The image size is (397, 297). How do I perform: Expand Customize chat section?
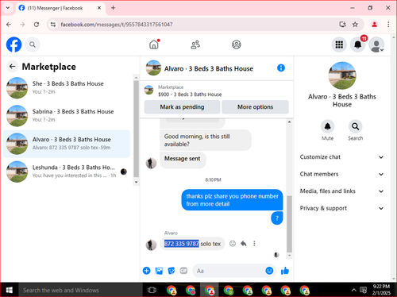(341, 157)
